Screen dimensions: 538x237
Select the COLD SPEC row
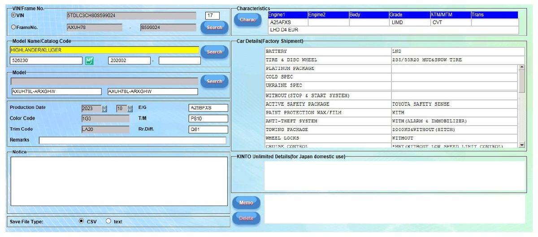391,77
